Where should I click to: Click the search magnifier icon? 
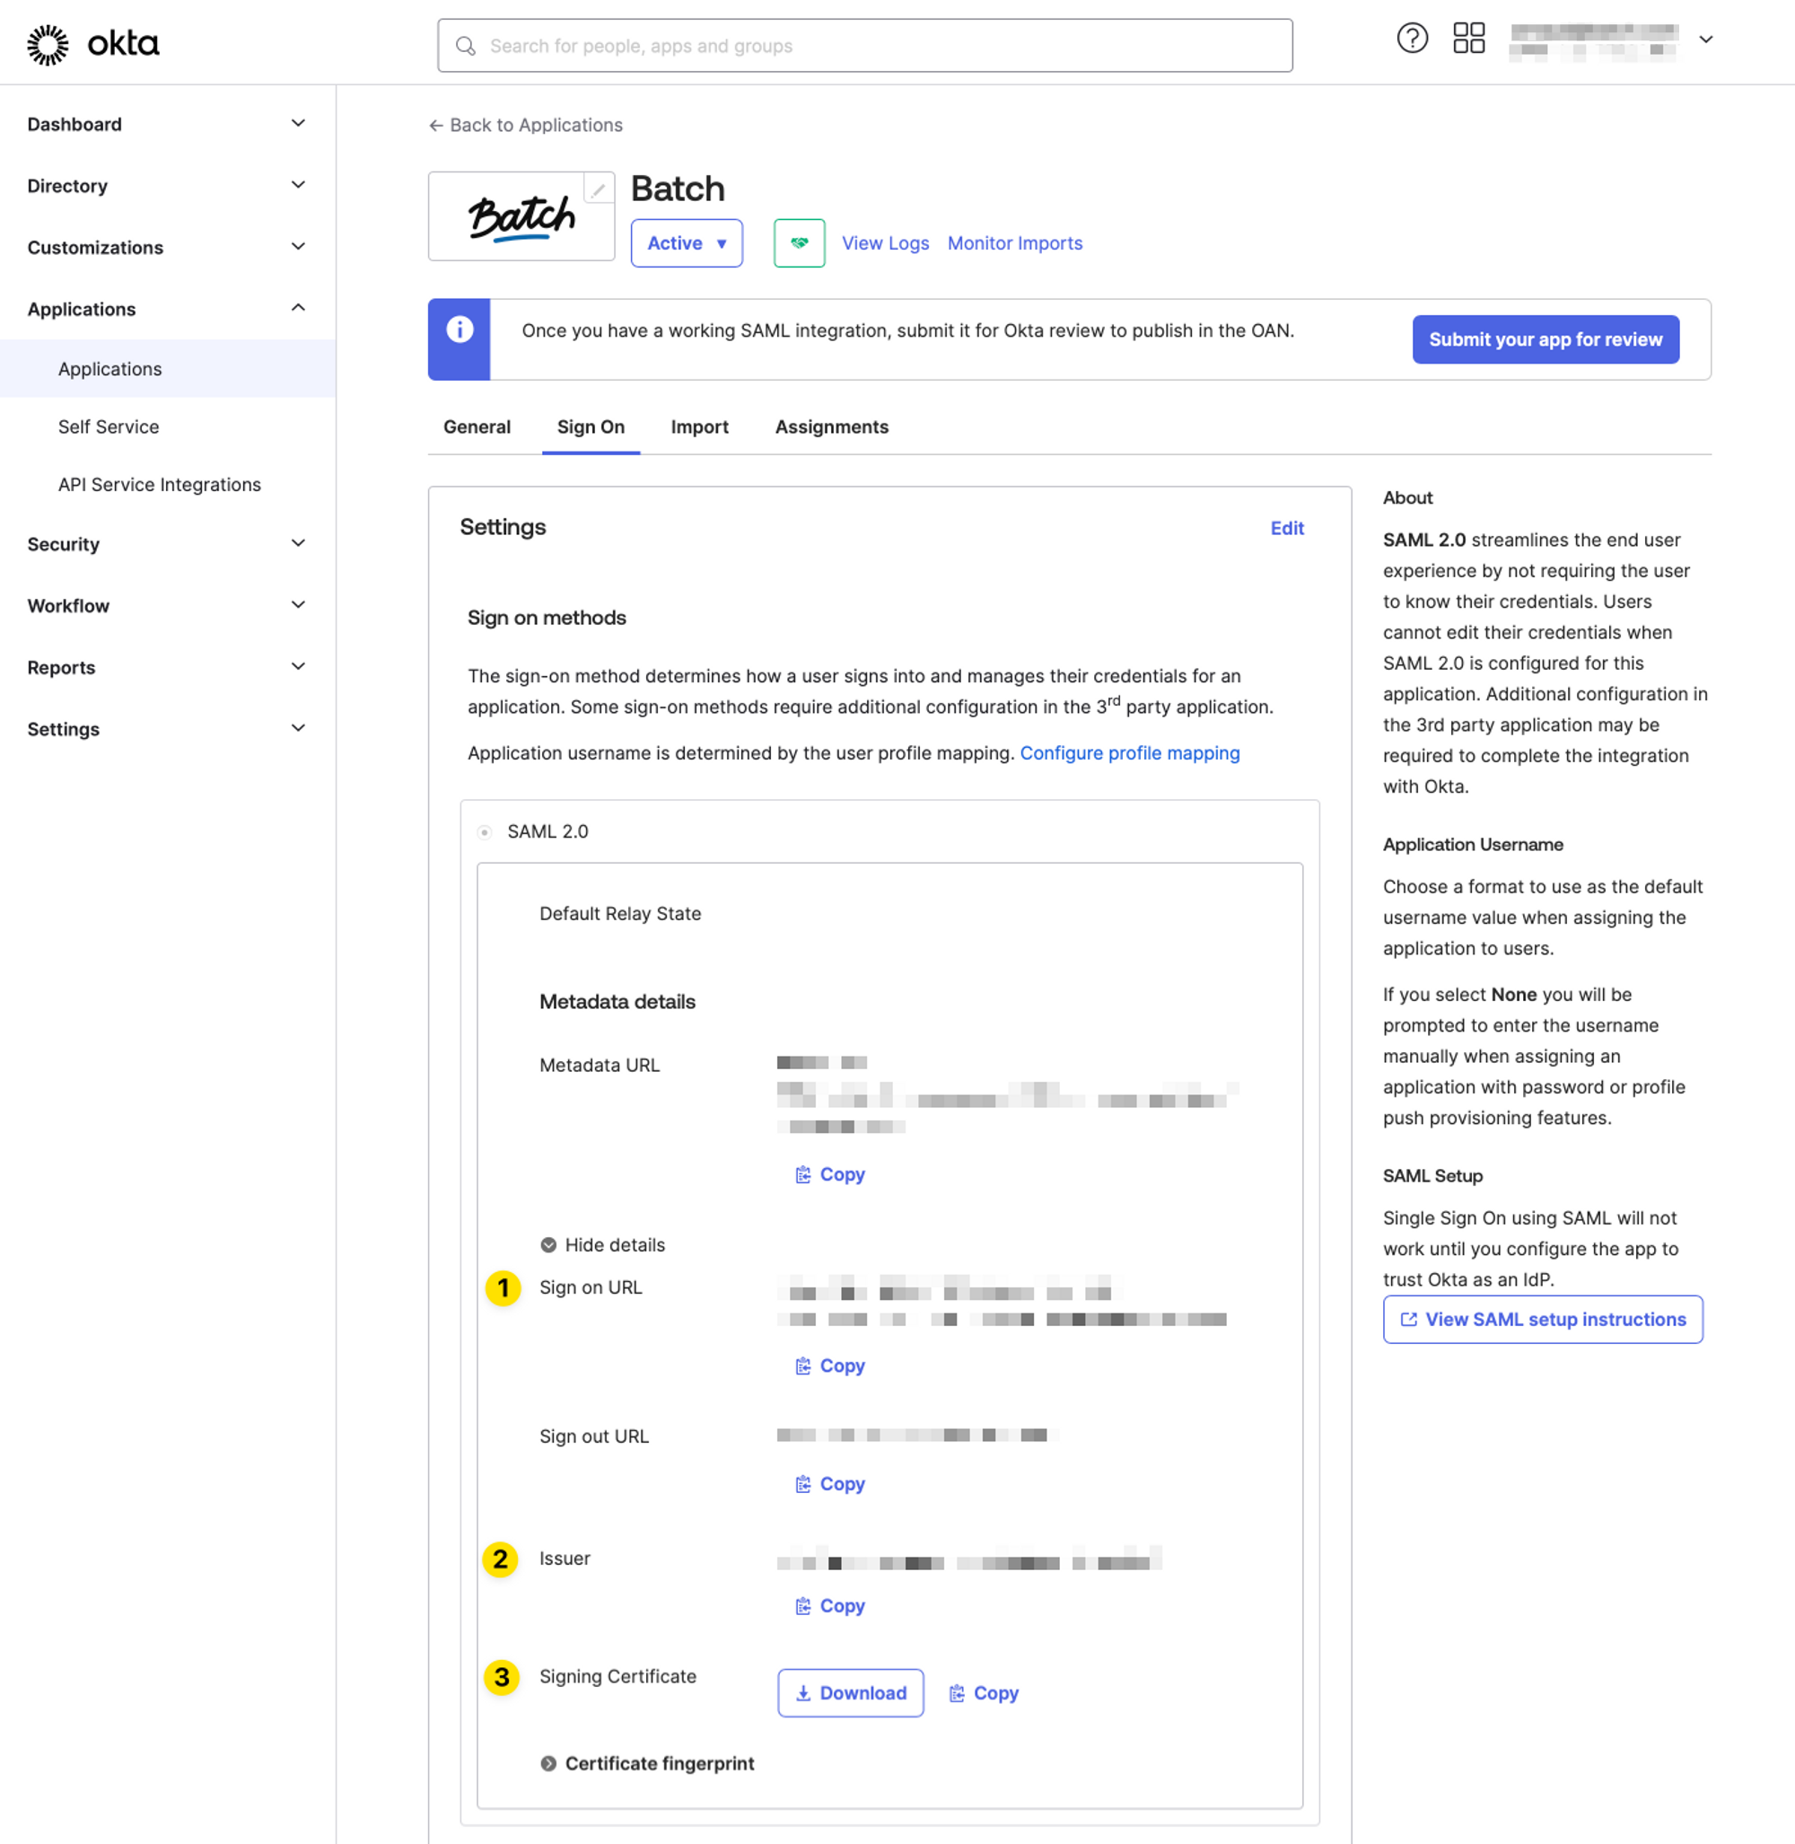pos(466,46)
